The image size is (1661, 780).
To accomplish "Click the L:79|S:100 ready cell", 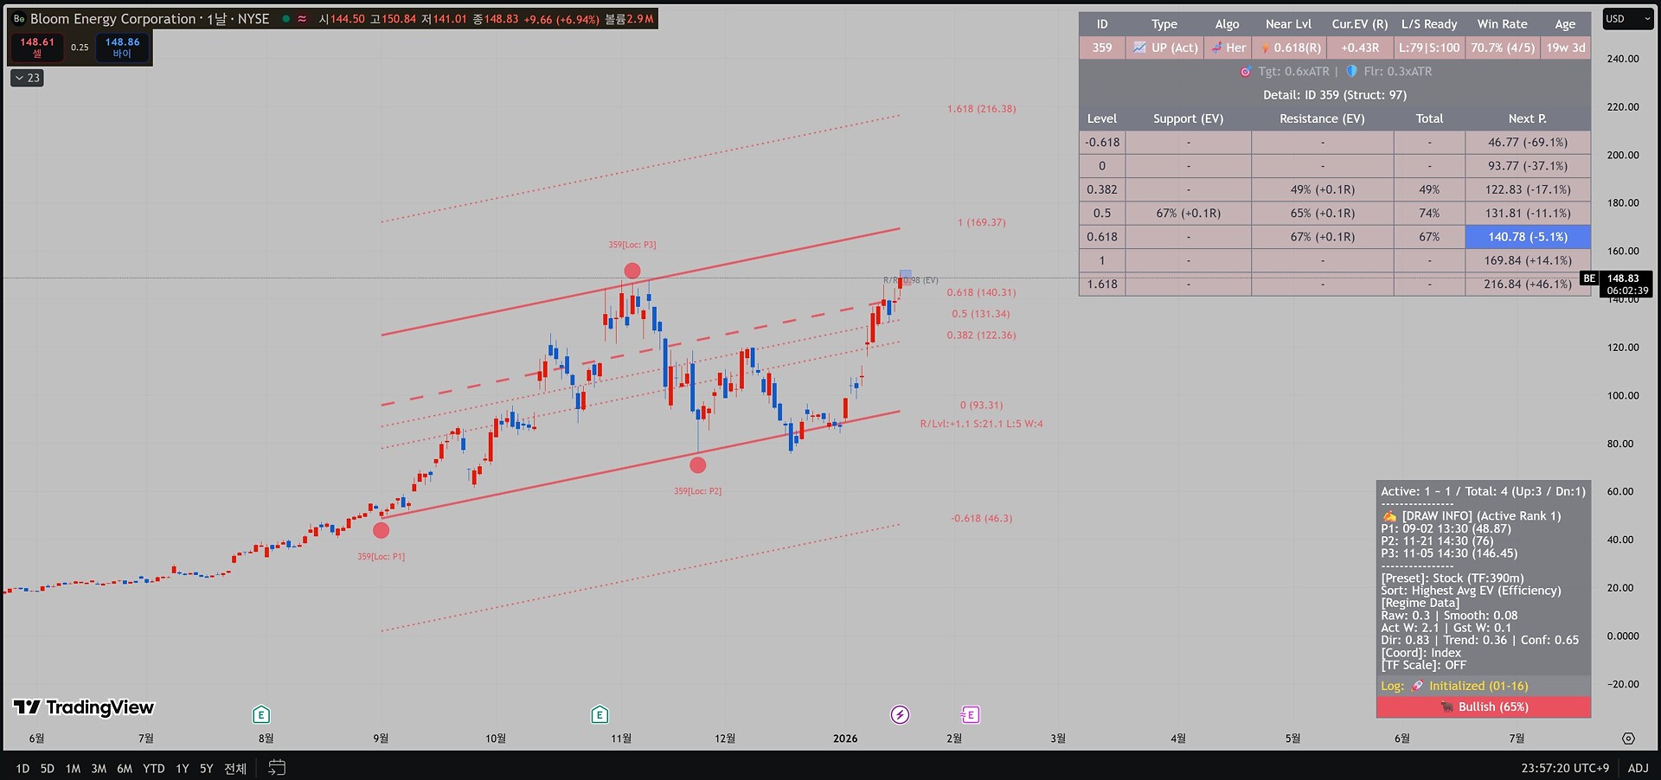I will (1429, 48).
